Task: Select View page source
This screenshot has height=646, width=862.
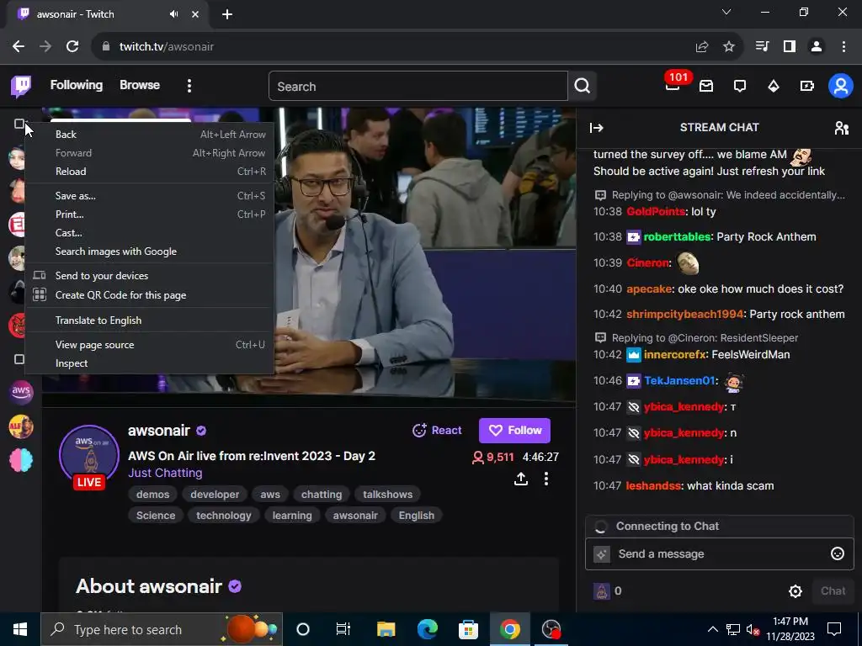Action: click(150, 345)
